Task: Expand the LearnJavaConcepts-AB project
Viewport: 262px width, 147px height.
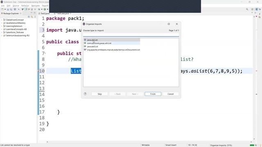Action: [x=2, y=29]
